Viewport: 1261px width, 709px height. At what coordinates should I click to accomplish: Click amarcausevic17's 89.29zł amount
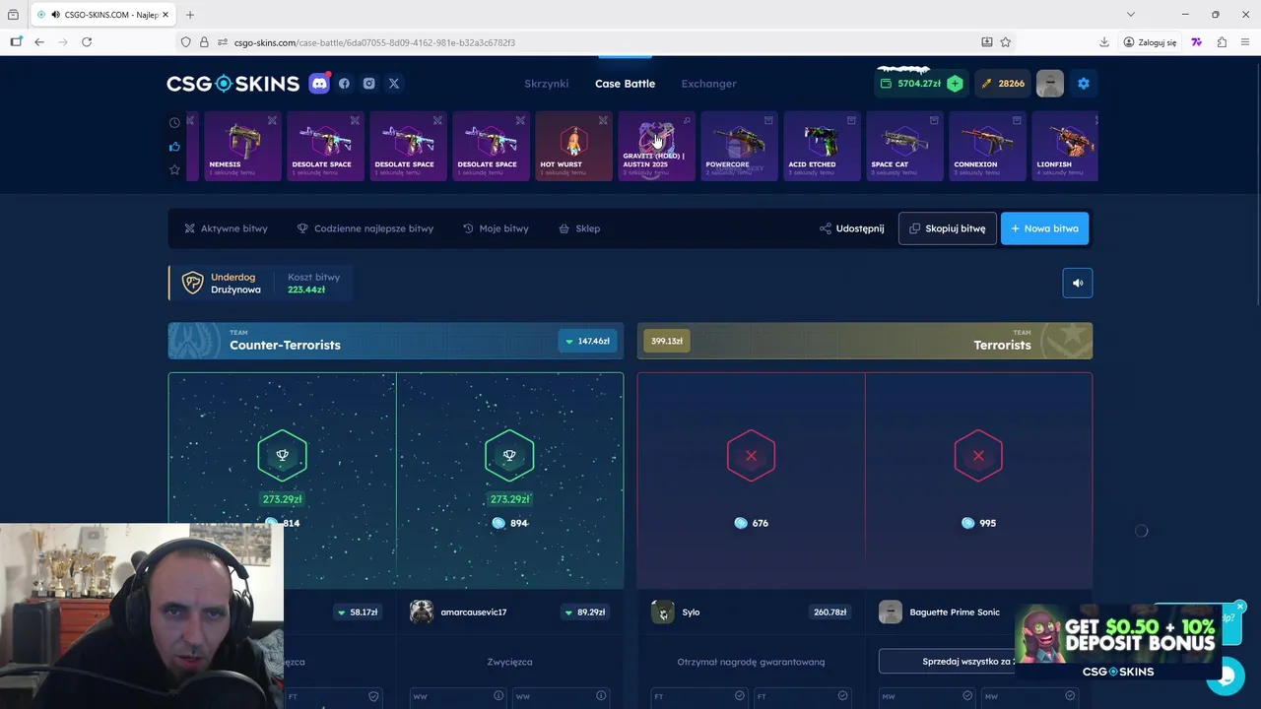coord(584,612)
